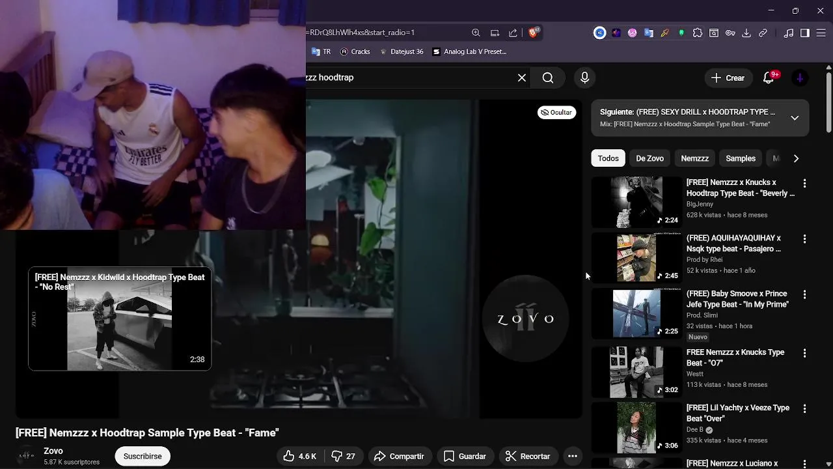Clear the YouTube search box with X

tap(522, 78)
